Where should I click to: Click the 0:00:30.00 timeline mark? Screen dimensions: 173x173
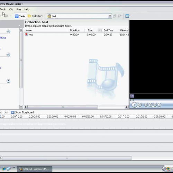[52, 117]
